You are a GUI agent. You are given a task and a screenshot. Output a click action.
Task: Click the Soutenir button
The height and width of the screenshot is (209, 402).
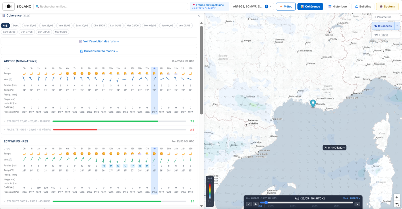pyautogui.click(x=387, y=7)
